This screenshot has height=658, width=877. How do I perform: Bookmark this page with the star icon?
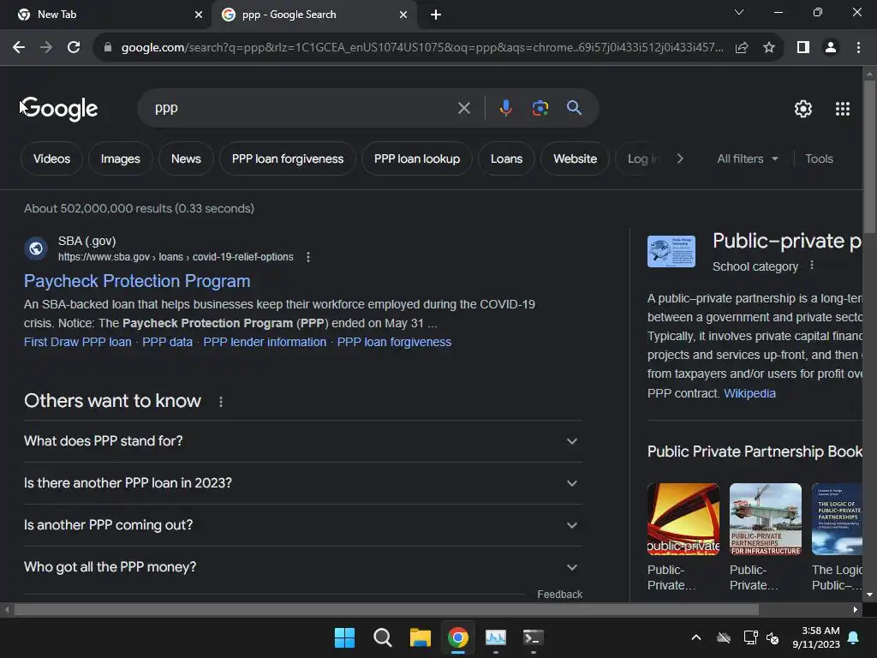pos(769,48)
